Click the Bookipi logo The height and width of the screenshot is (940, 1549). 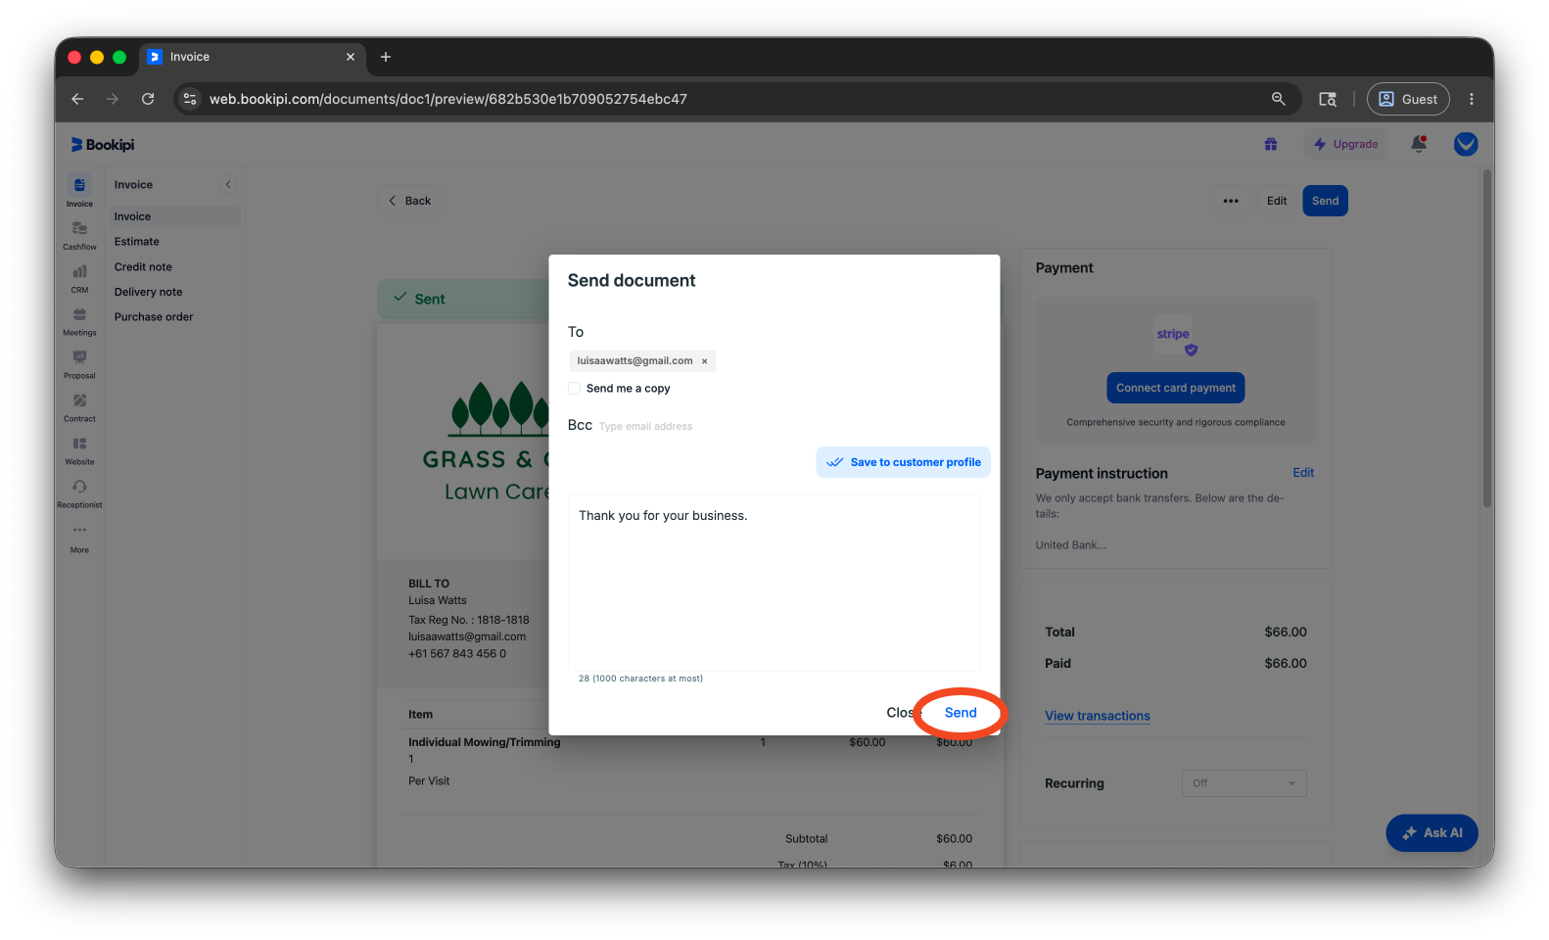click(102, 144)
